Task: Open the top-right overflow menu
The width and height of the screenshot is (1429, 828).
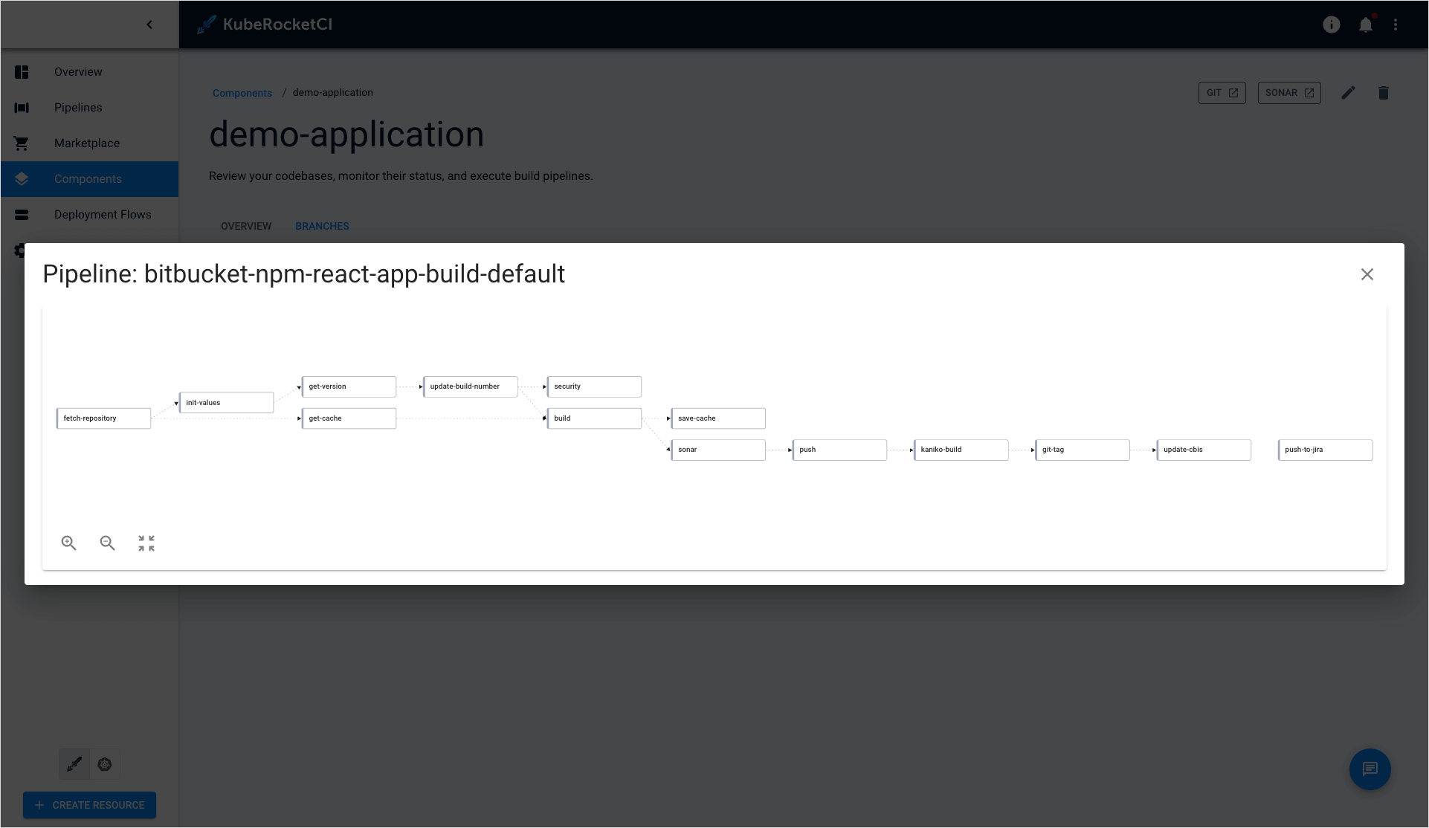Action: click(x=1396, y=25)
